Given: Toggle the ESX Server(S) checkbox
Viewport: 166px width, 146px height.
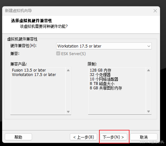Looking at the screenshot, I should point(58,54).
